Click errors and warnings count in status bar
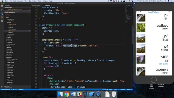 point(15,90)
